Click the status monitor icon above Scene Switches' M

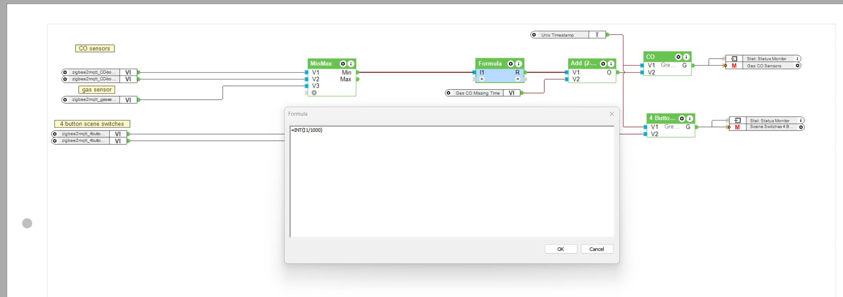737,120
